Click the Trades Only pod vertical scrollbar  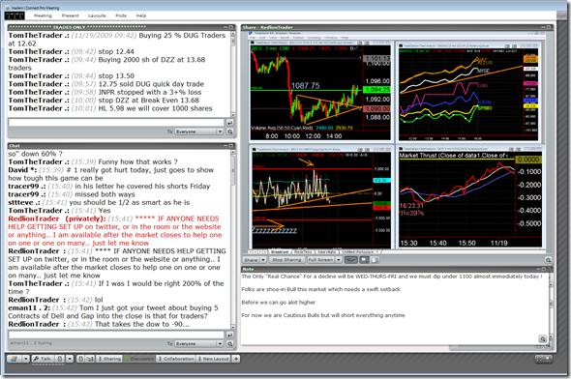233,74
